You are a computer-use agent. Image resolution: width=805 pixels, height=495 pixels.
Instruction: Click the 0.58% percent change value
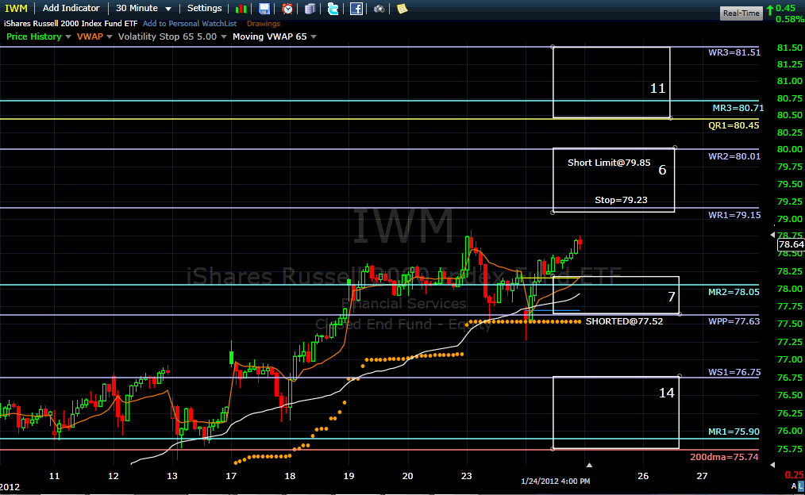pyautogui.click(x=790, y=20)
